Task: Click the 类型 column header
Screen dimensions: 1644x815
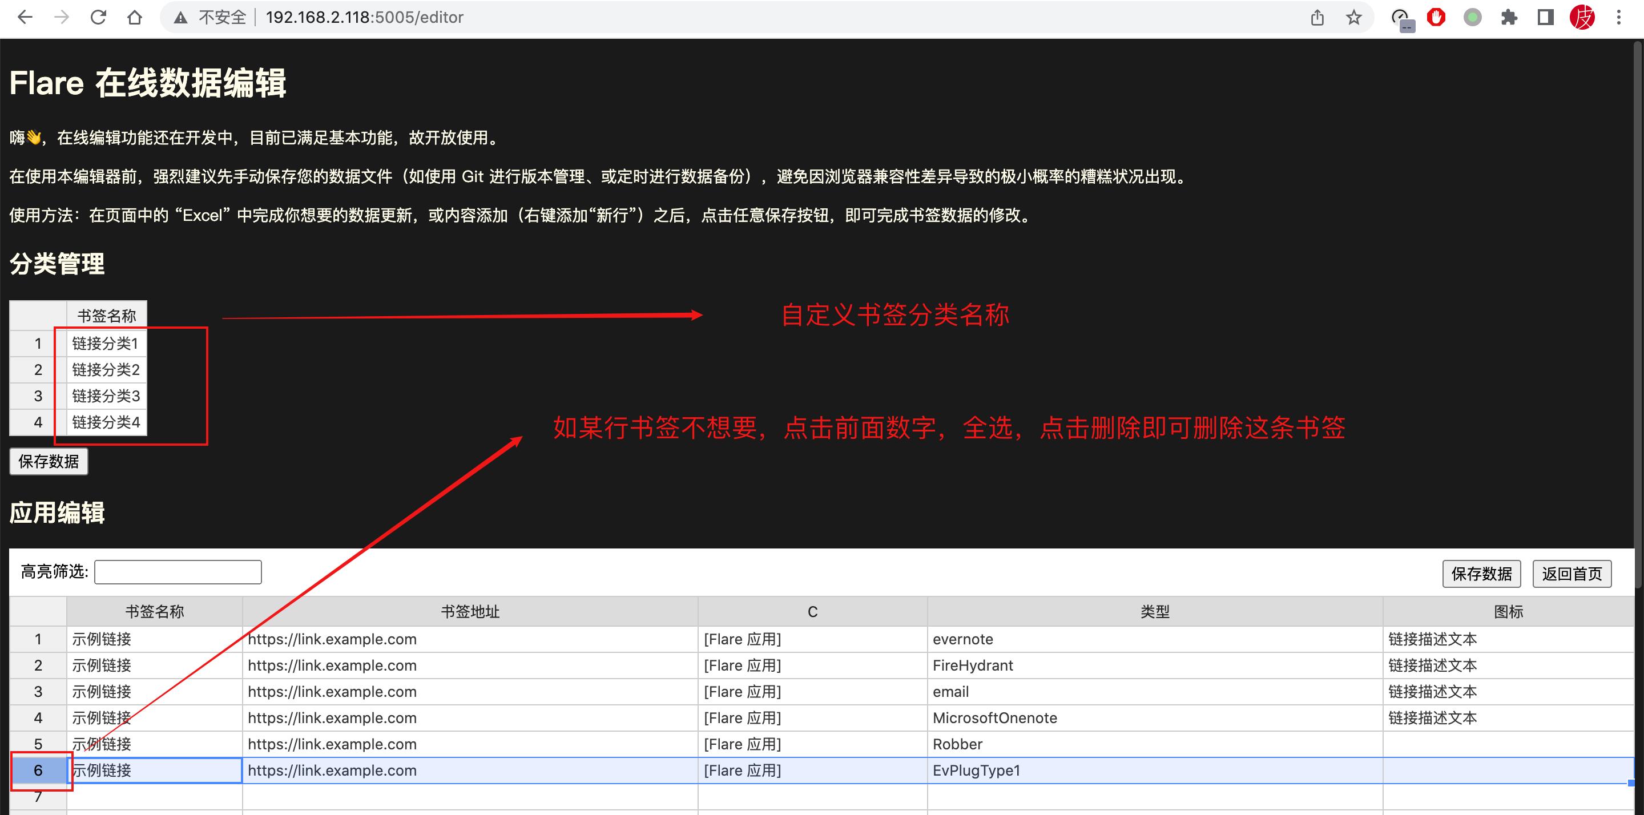Action: pyautogui.click(x=1155, y=611)
